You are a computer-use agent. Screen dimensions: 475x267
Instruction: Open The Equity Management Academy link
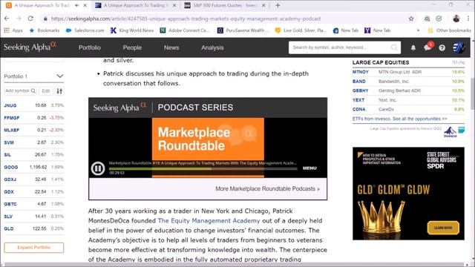tap(209, 221)
